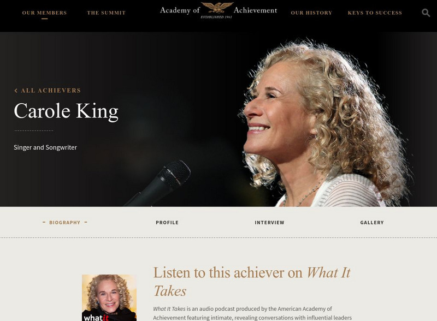437x321 pixels.
Task: Switch to the Interview tab
Action: [269, 223]
